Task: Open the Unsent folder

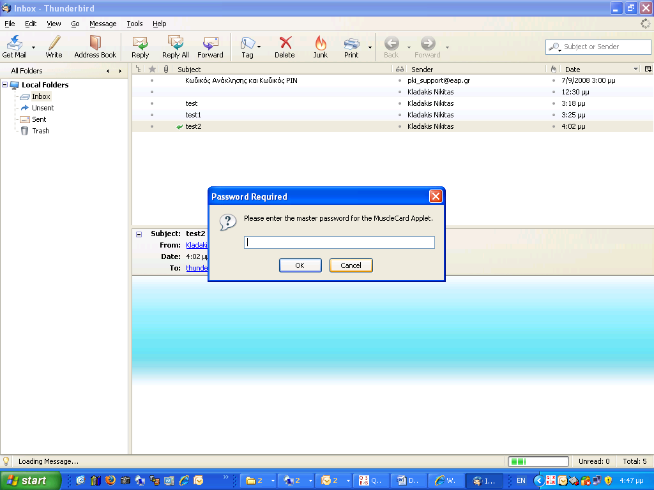Action: coord(43,108)
